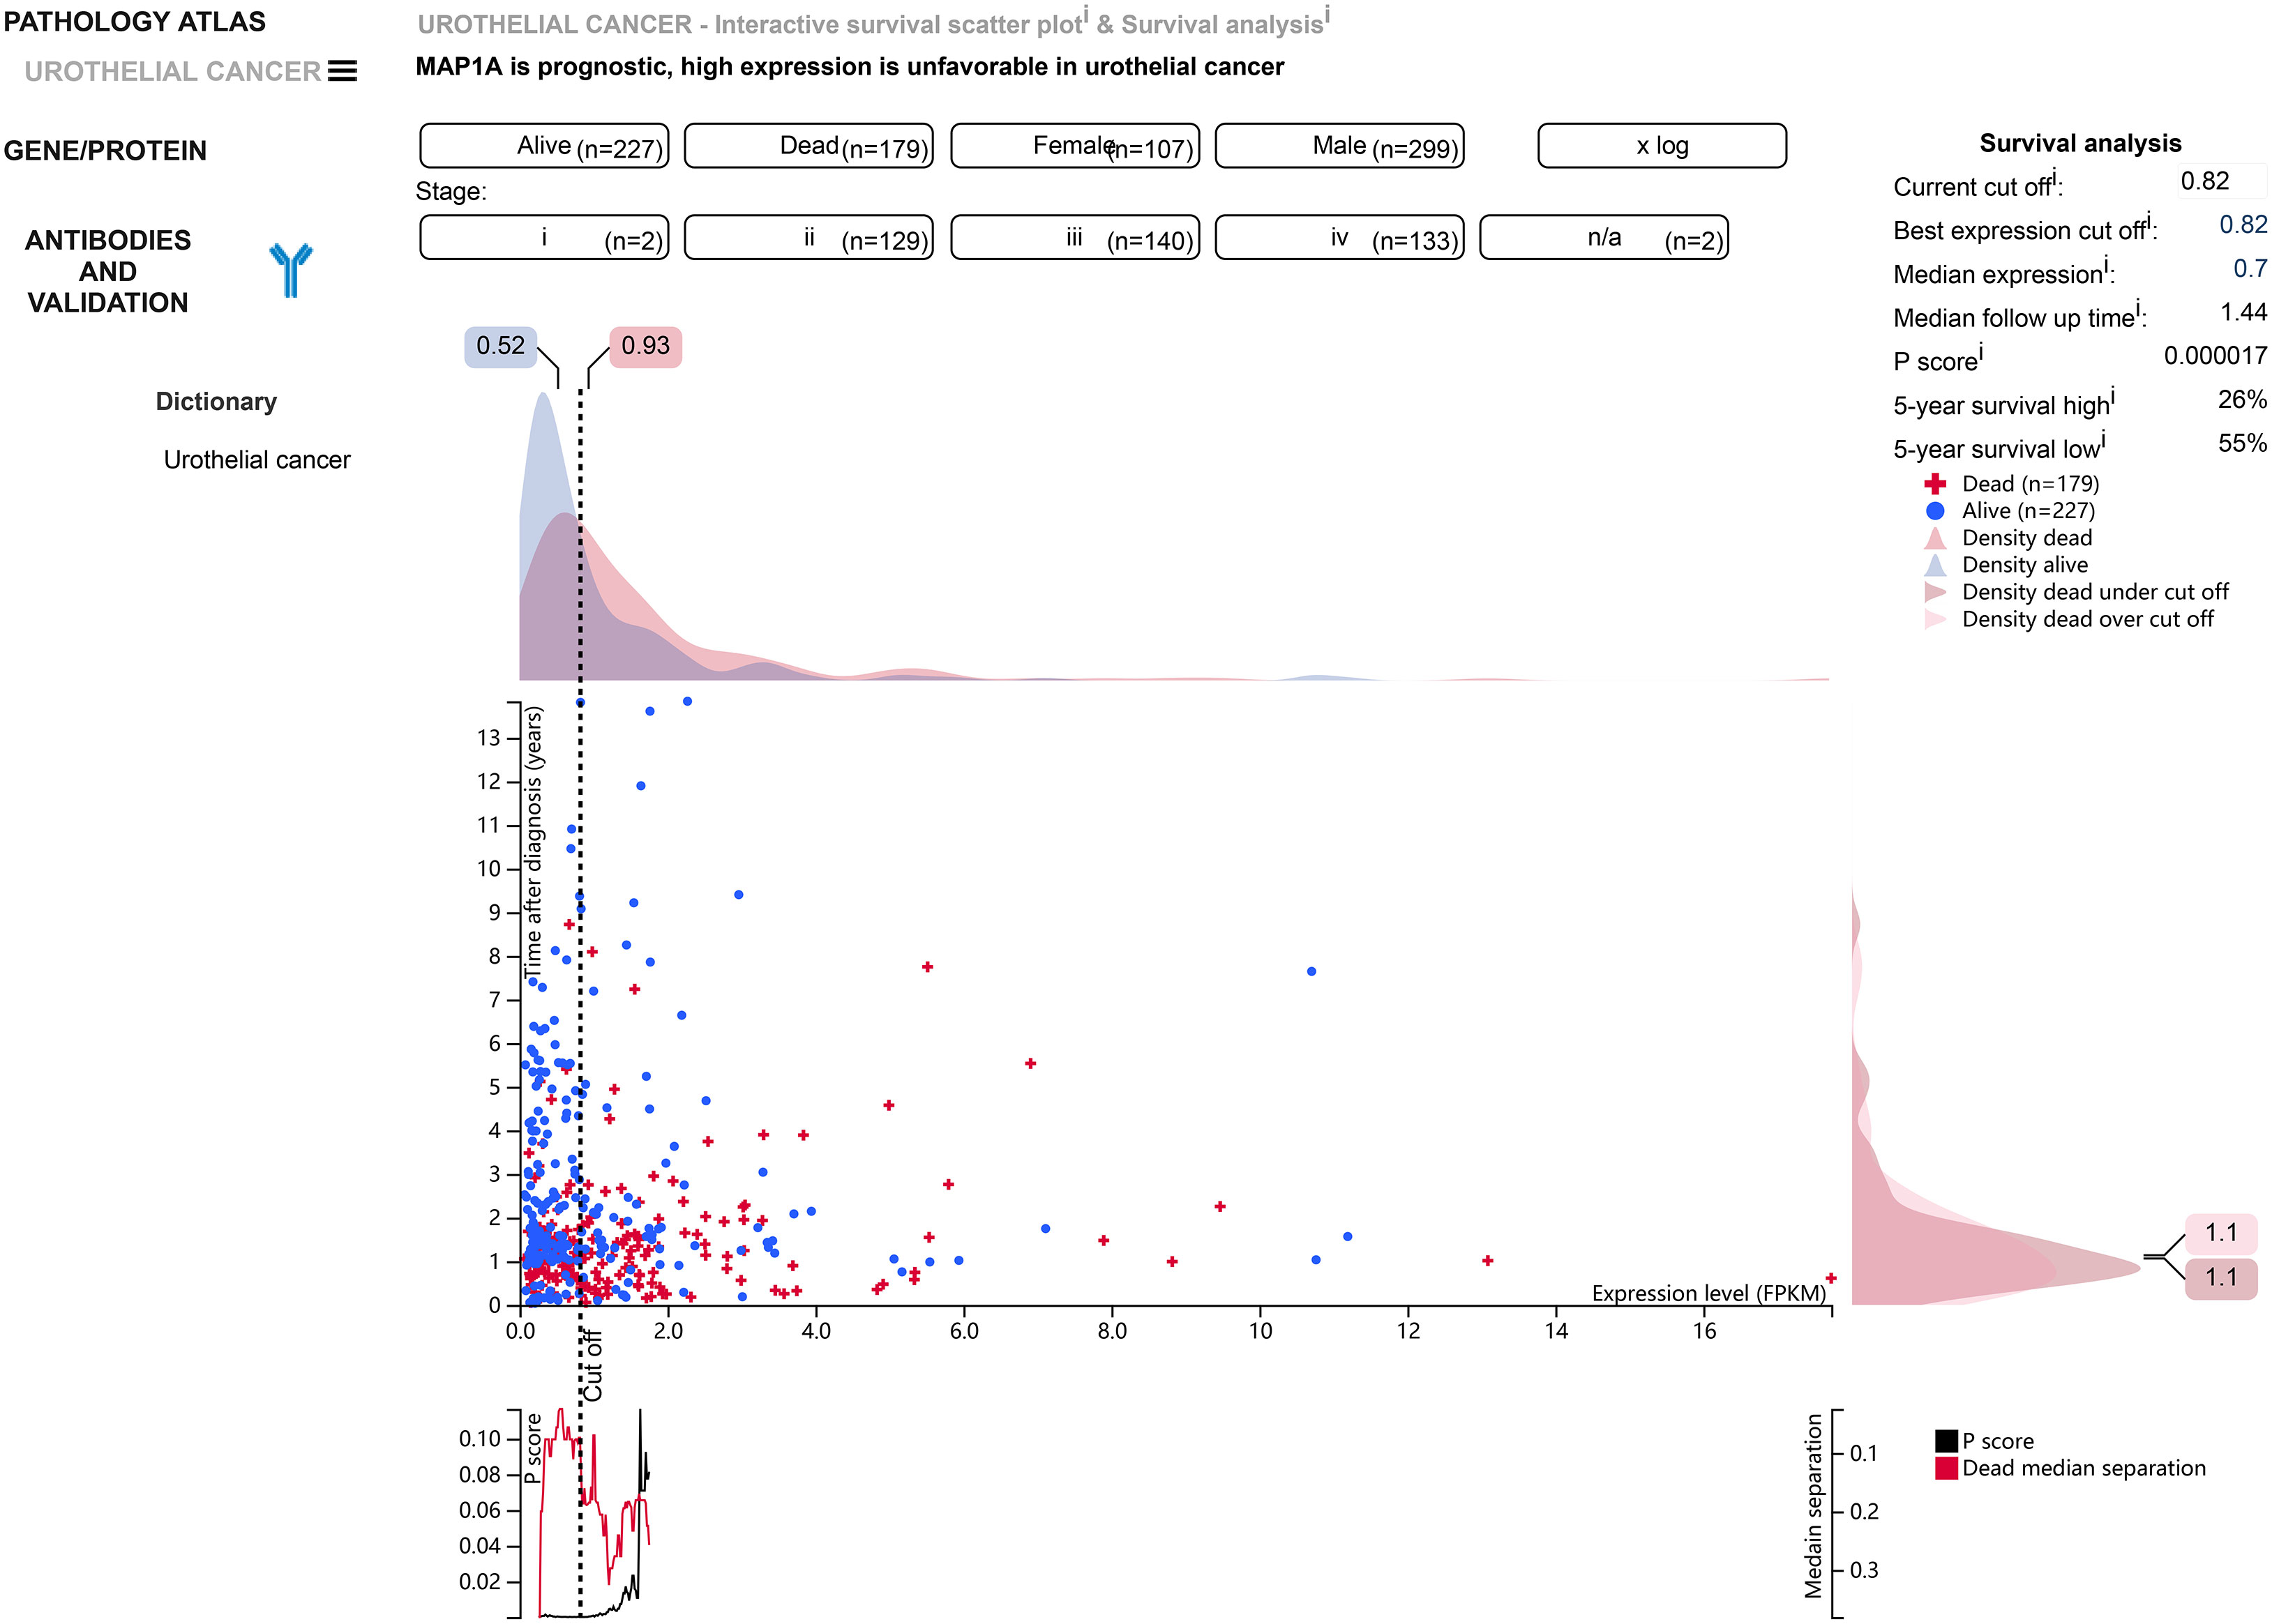Toggle the Male (n=299) filter
The image size is (2272, 1624).
tap(1339, 146)
